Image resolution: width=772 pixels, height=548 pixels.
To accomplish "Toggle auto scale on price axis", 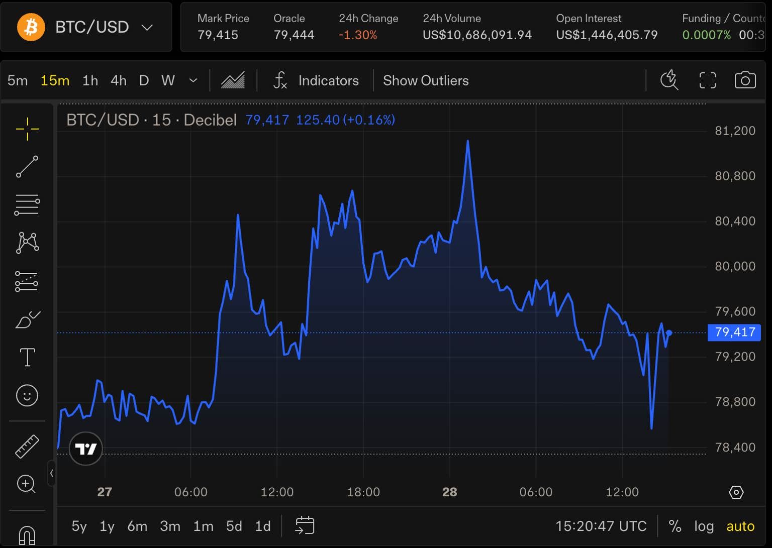I will (x=740, y=526).
